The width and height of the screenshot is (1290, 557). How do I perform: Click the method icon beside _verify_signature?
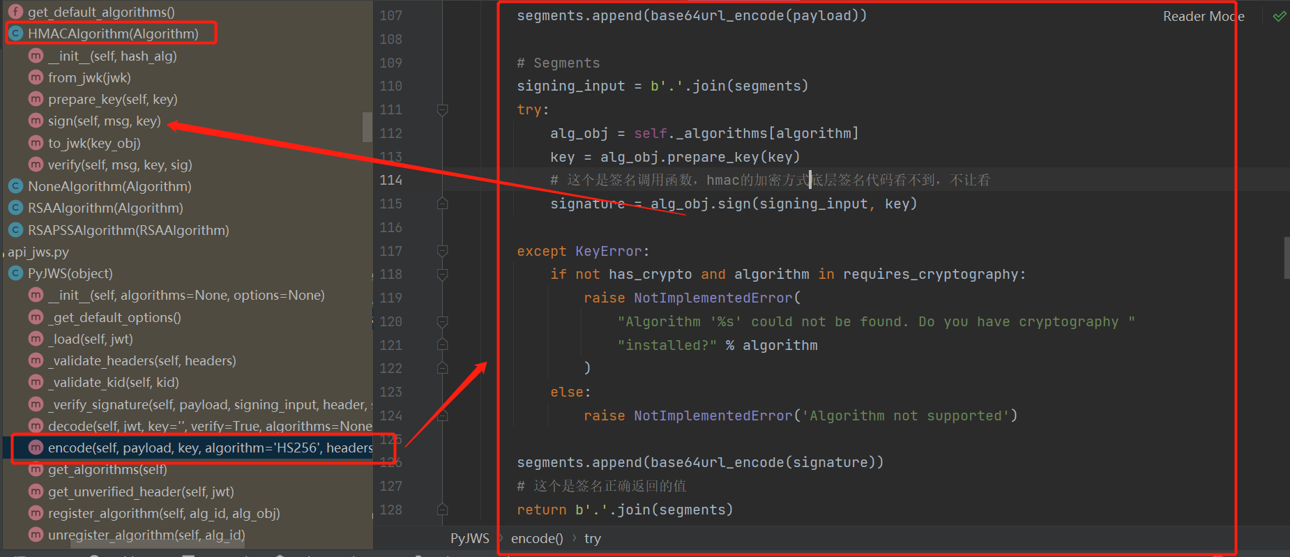[36, 404]
